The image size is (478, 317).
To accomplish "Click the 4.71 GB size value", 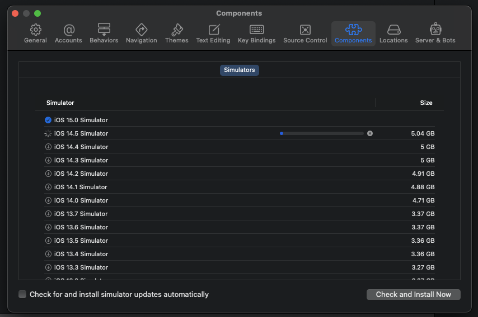I will (x=424, y=200).
